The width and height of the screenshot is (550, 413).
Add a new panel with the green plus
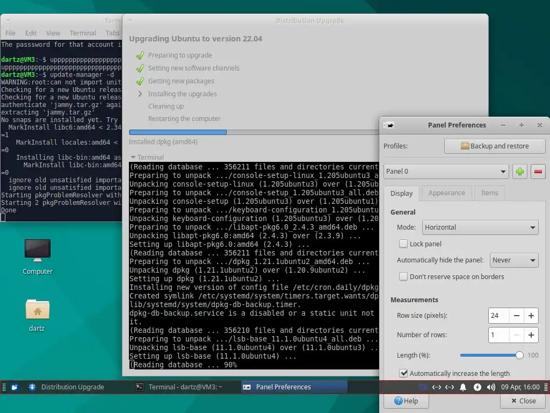pyautogui.click(x=520, y=172)
